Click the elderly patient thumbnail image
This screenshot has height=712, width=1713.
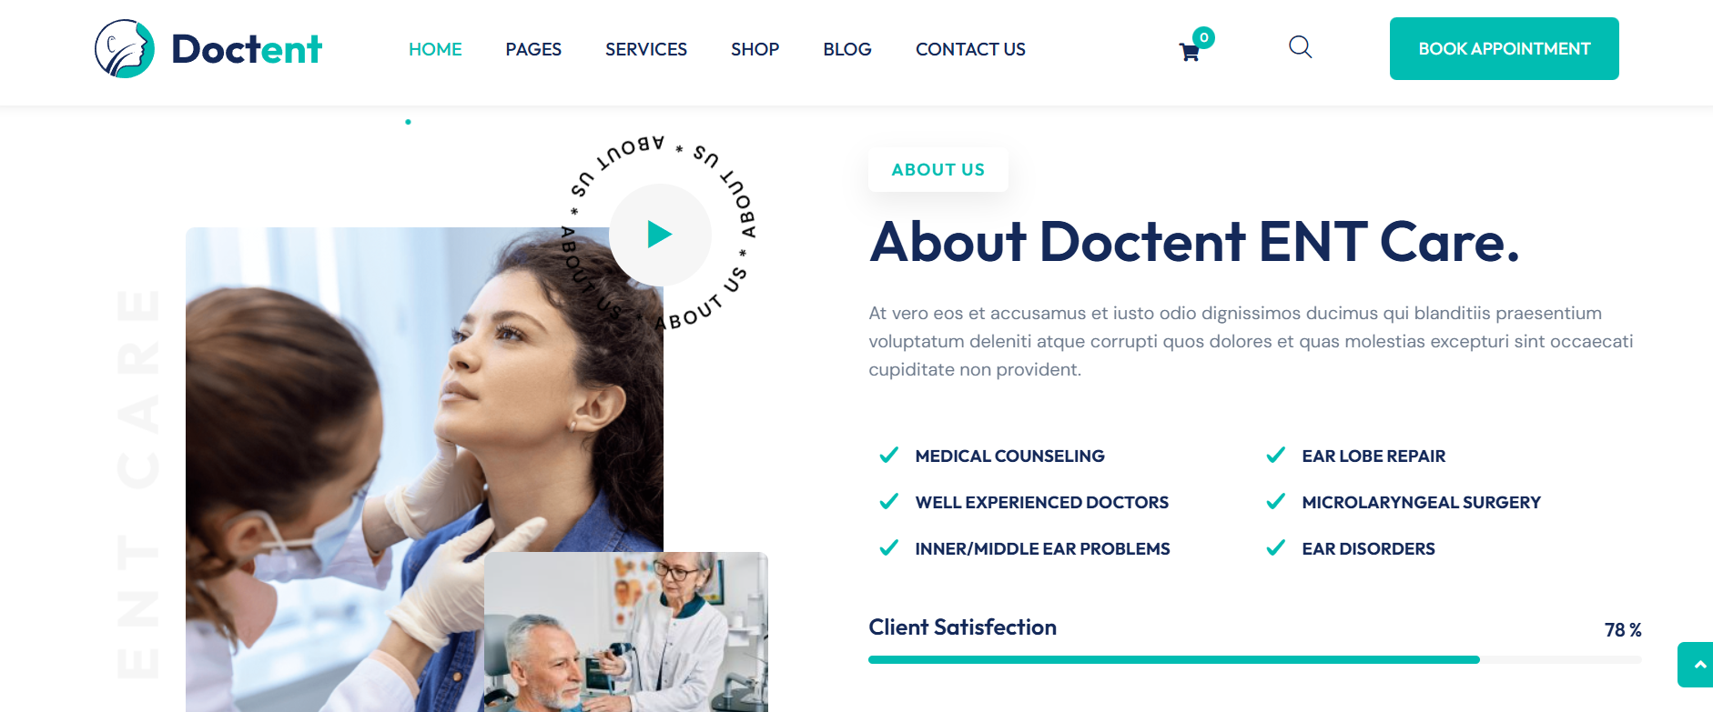(x=626, y=632)
